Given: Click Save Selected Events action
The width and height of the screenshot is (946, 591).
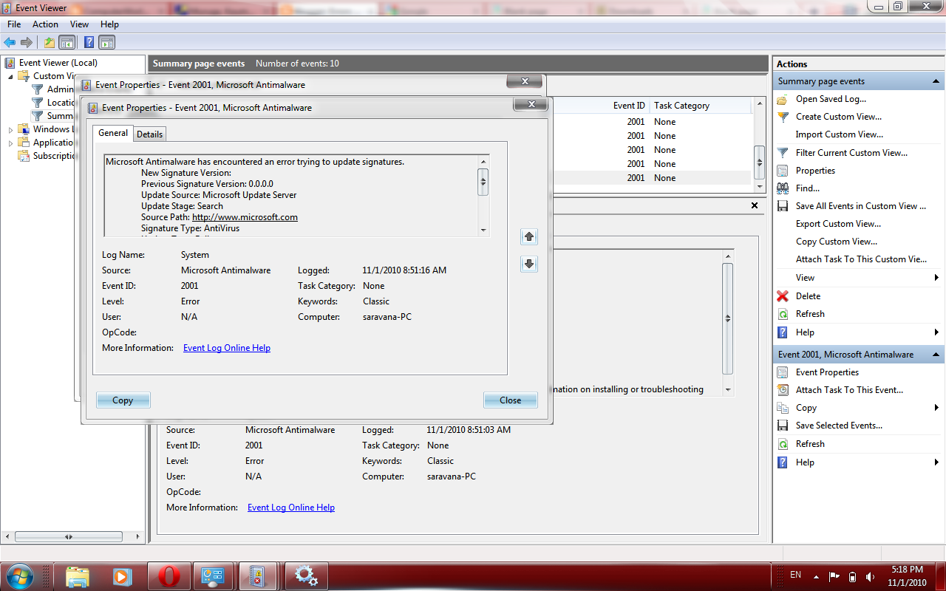Looking at the screenshot, I should click(x=839, y=426).
